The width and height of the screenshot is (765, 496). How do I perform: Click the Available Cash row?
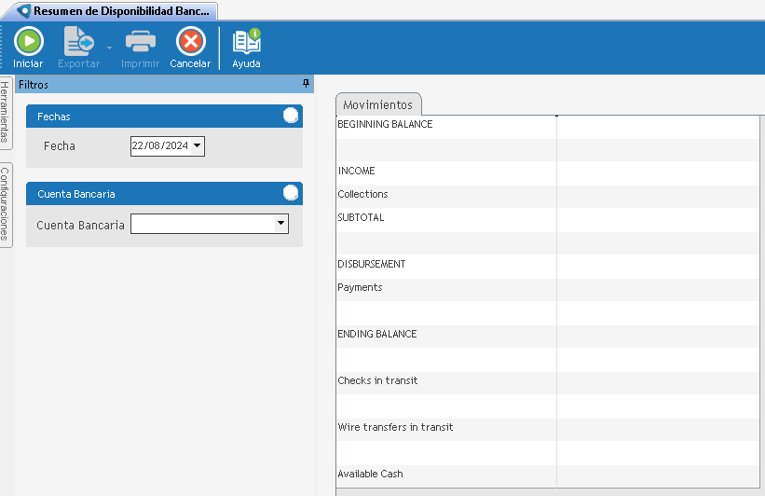click(445, 475)
